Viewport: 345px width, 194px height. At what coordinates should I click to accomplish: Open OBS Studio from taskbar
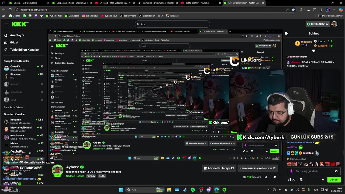[x=201, y=190]
